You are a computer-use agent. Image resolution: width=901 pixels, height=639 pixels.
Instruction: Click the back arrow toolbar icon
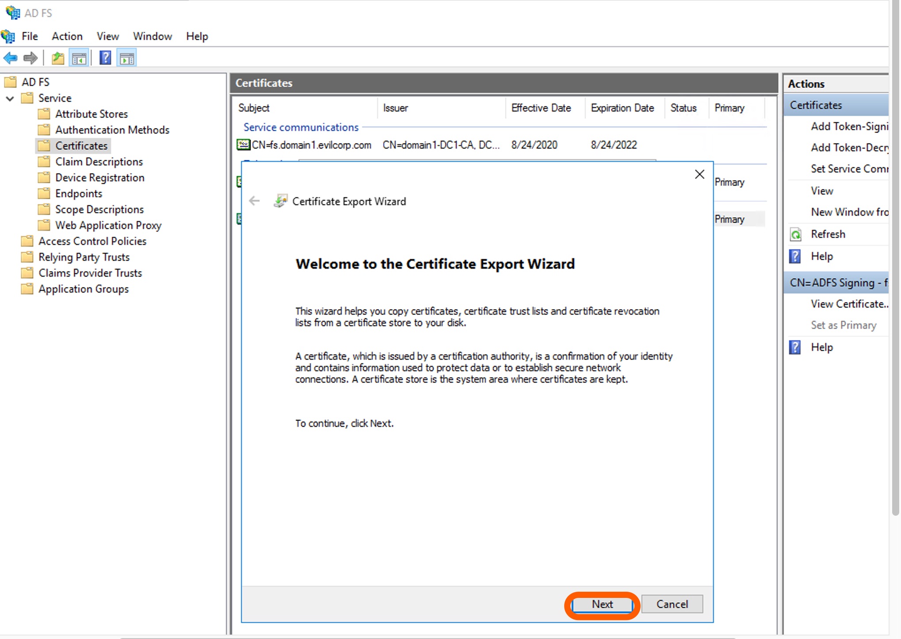[x=10, y=58]
